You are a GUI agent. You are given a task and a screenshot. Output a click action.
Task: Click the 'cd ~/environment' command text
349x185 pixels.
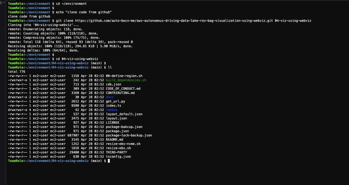[71, 4]
